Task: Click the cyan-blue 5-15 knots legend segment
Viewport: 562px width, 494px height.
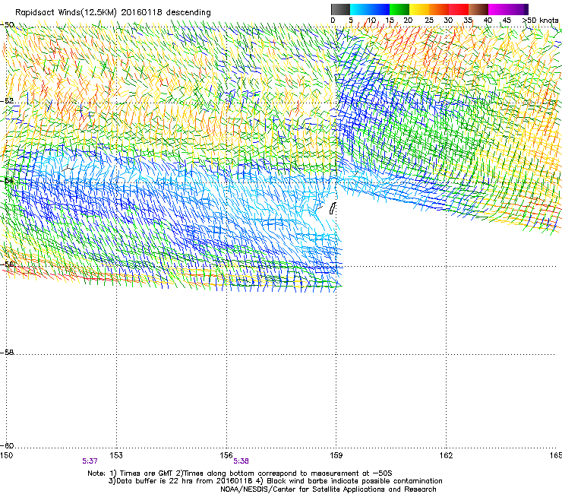Action: click(x=370, y=9)
